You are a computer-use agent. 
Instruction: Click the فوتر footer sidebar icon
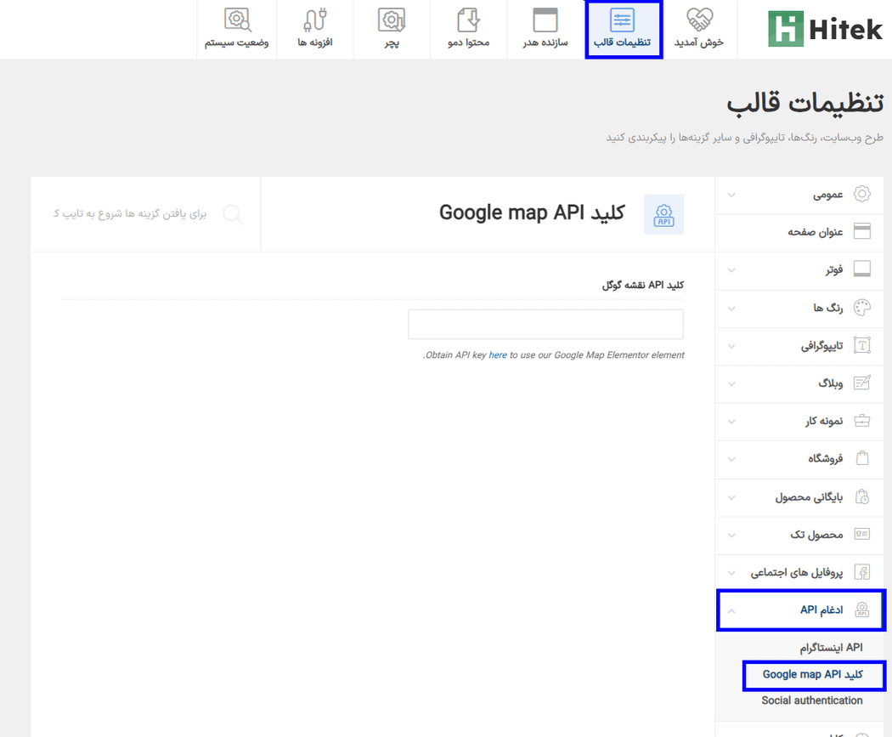click(x=862, y=269)
